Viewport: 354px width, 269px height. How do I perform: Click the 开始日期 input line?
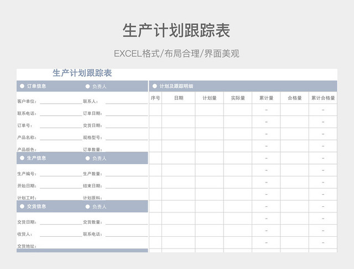click(x=61, y=186)
